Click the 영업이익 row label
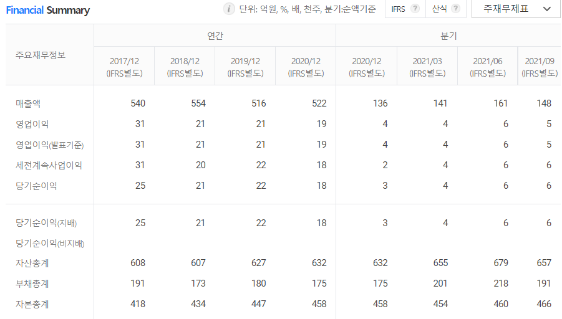The width and height of the screenshot is (562, 319). click(x=32, y=124)
